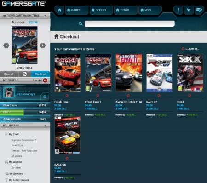Focus the search input field
The height and width of the screenshot is (183, 207).
(130, 24)
